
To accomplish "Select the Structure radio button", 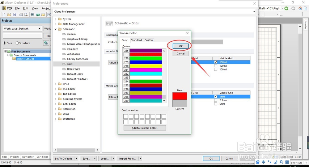I will tap(17, 43).
